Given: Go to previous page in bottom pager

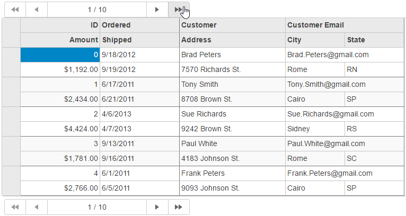Looking at the screenshot, I should 36,207.
